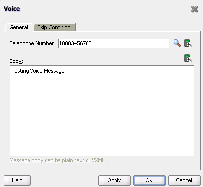The height and width of the screenshot is (187, 203).
Task: Select the General tab
Action: click(x=19, y=27)
